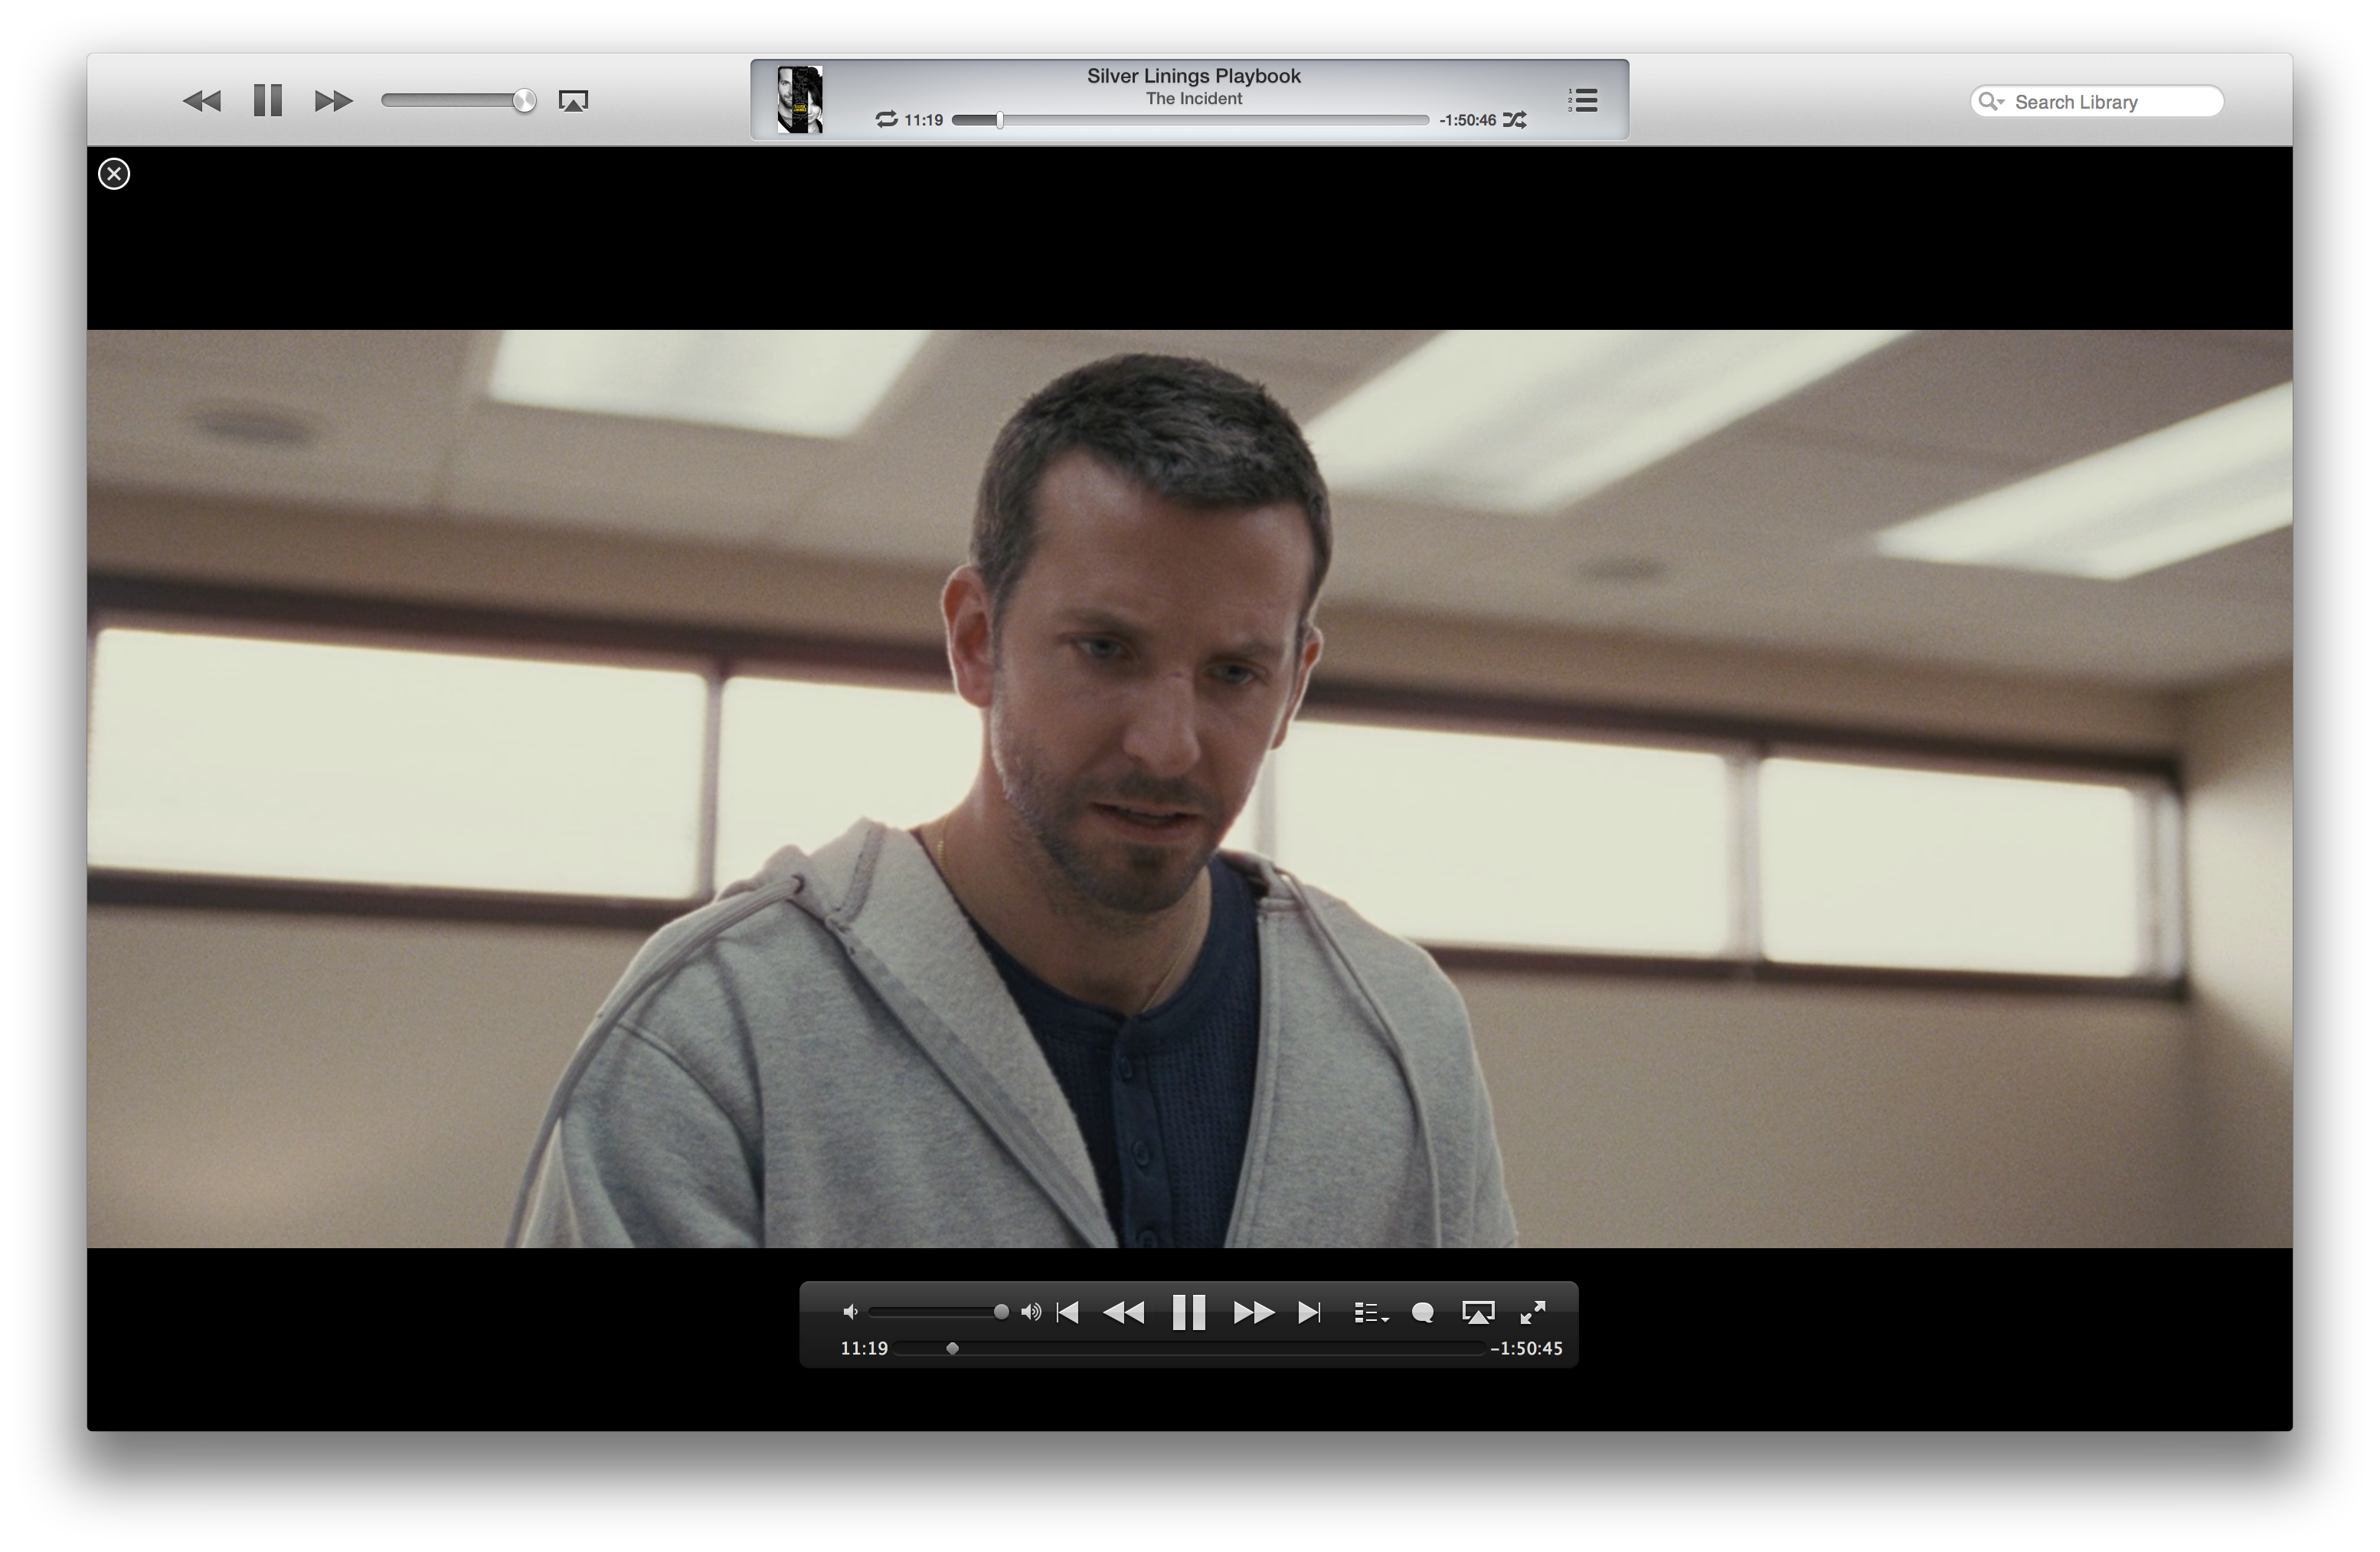The image size is (2380, 1552).
Task: Adjust the top toolbar volume slider
Action: point(458,100)
